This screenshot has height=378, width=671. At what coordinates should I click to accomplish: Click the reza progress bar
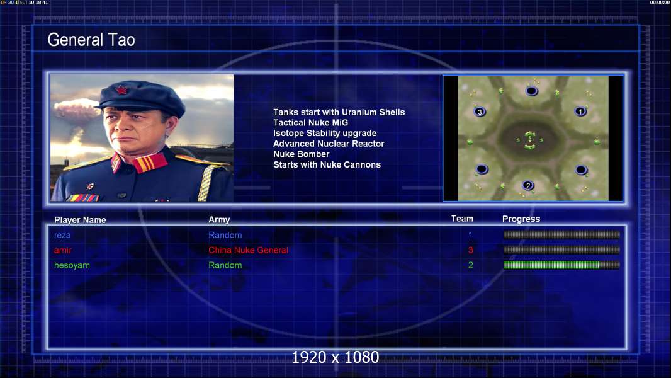(561, 234)
